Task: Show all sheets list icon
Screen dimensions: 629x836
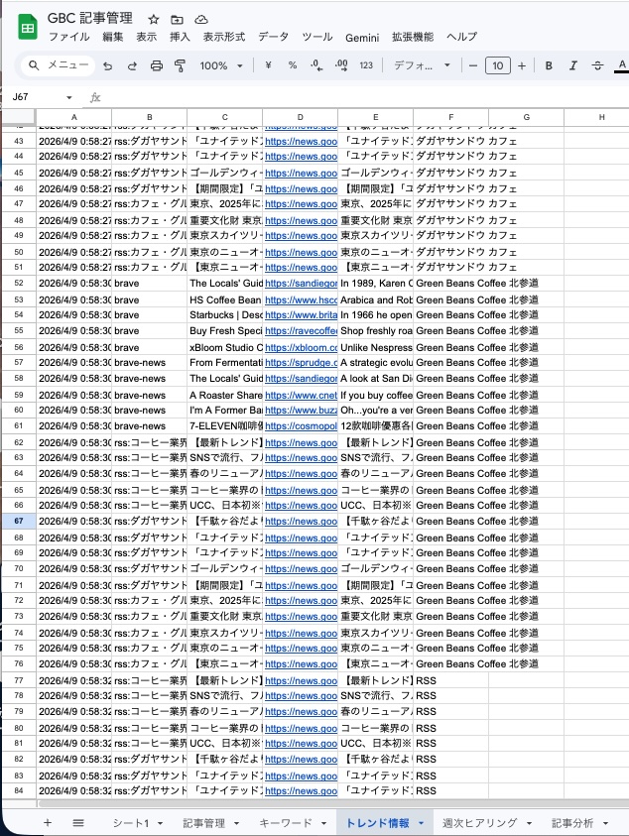Action: tap(78, 823)
